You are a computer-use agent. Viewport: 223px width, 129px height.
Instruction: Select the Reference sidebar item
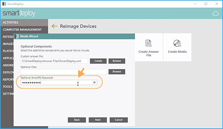pos(8,37)
